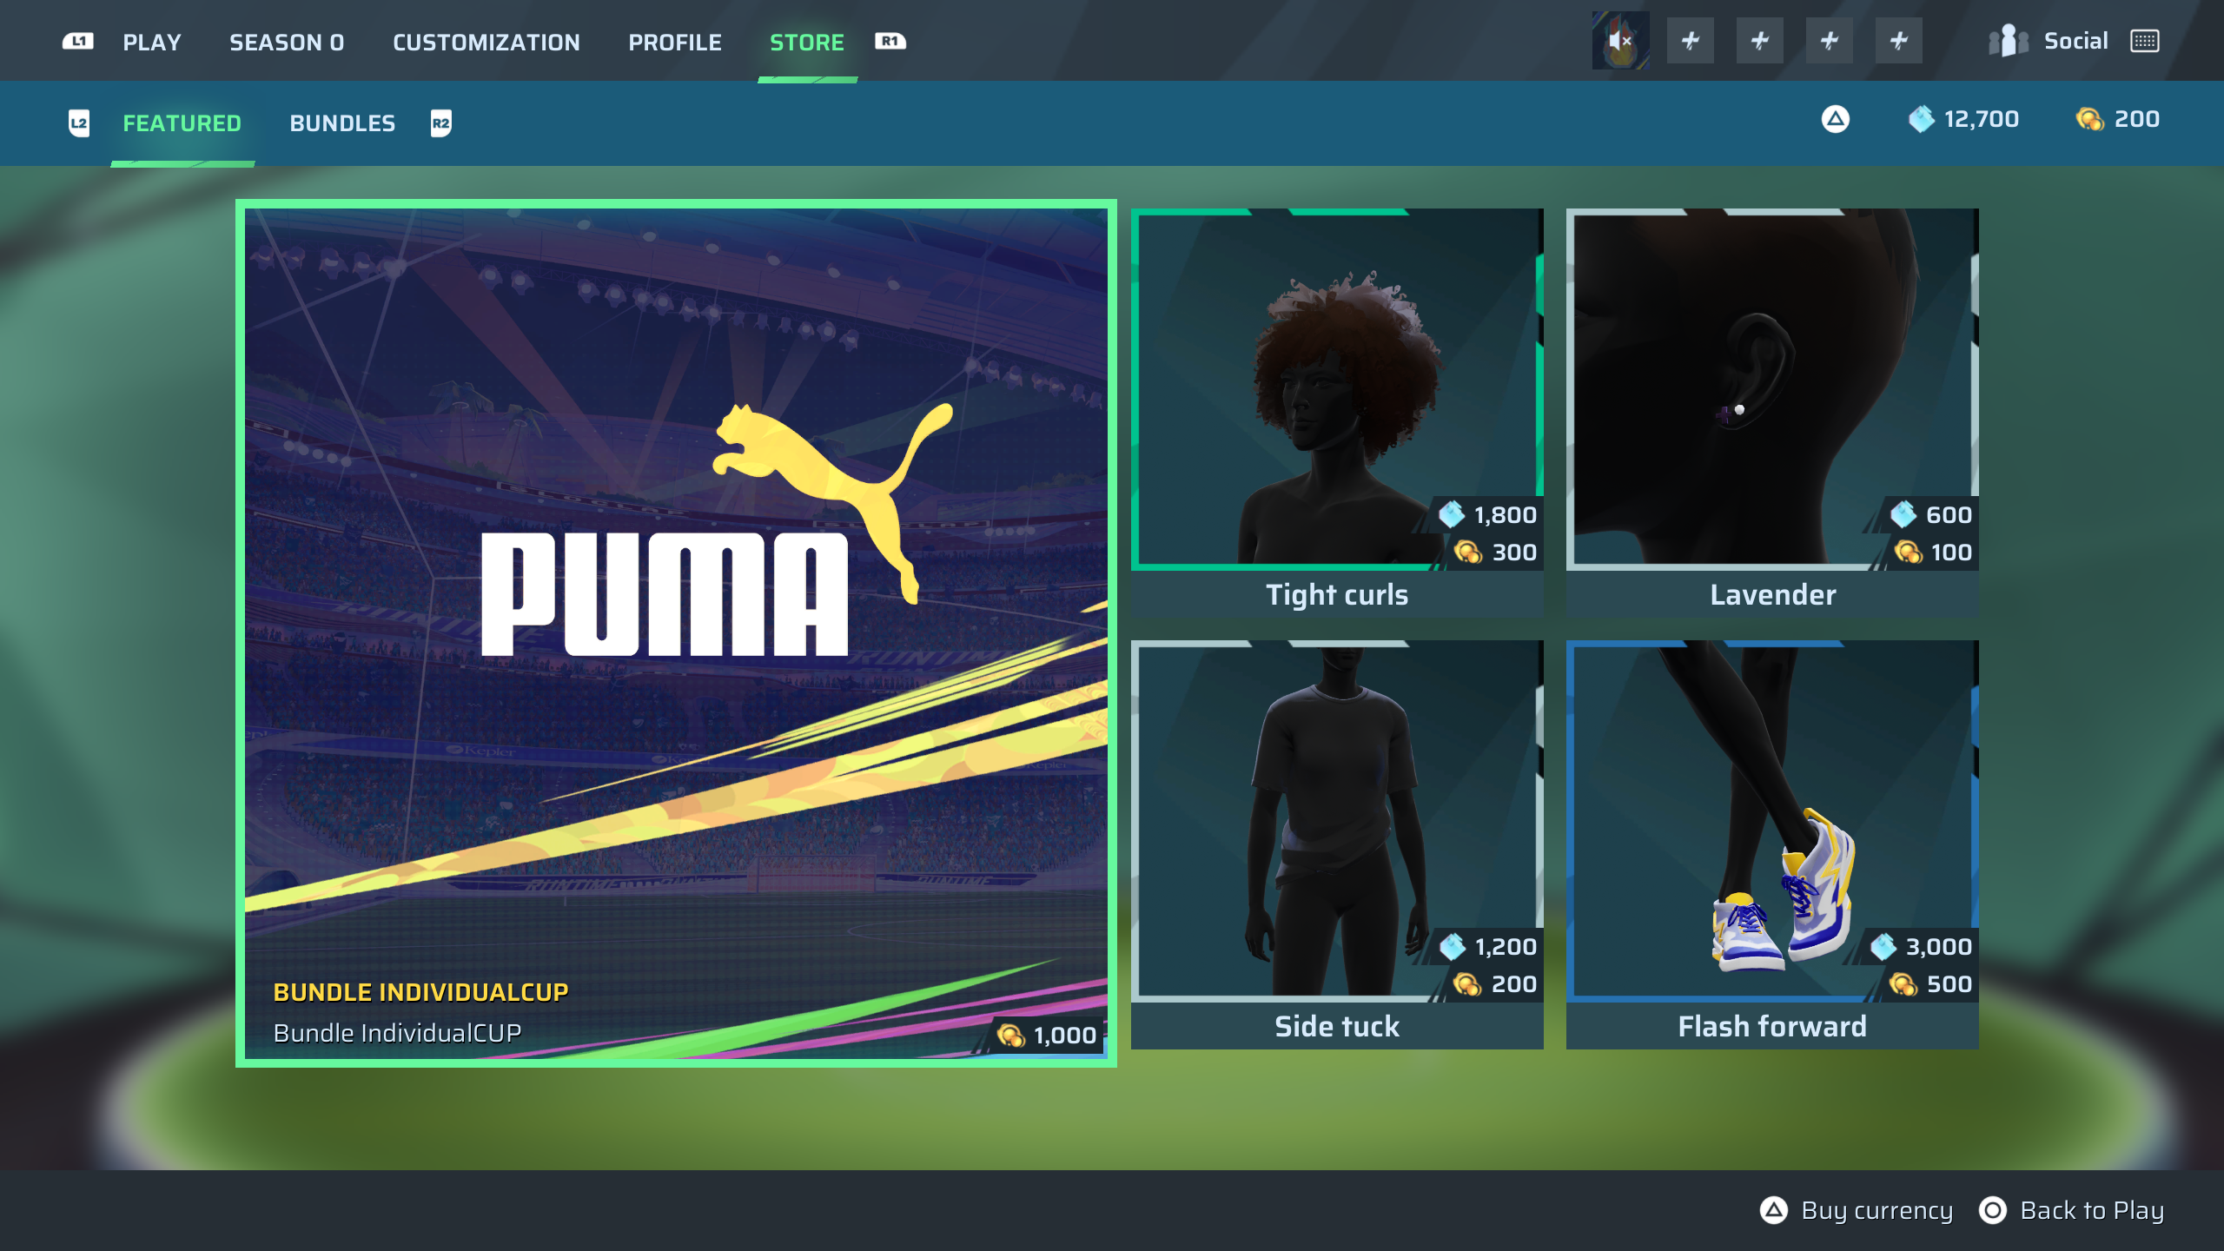Click Side tuck 1,200 gem price
The height and width of the screenshot is (1251, 2224).
click(1506, 947)
